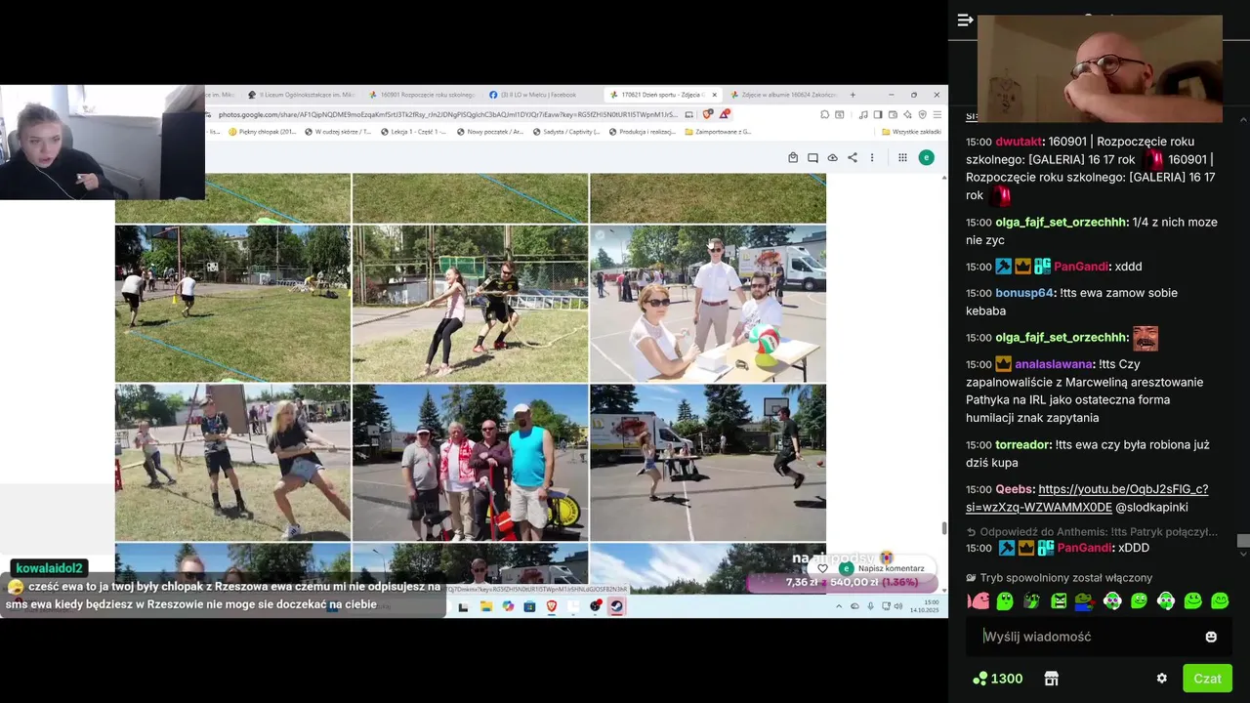Click username torreador in chat
Viewport: 1250px width, 703px height.
pos(1022,444)
